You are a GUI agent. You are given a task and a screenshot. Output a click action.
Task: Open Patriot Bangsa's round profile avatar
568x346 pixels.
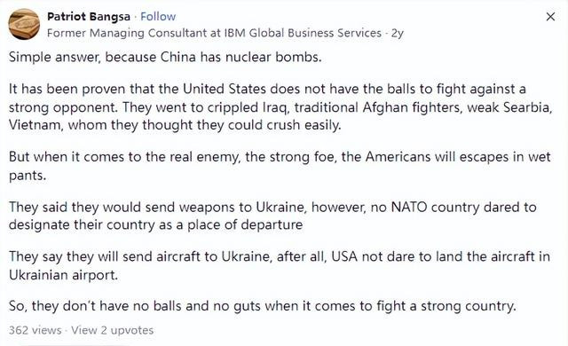tap(24, 24)
